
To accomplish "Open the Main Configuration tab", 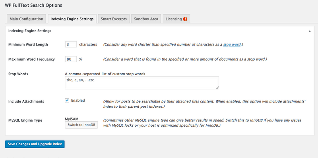I will [x=26, y=19].
